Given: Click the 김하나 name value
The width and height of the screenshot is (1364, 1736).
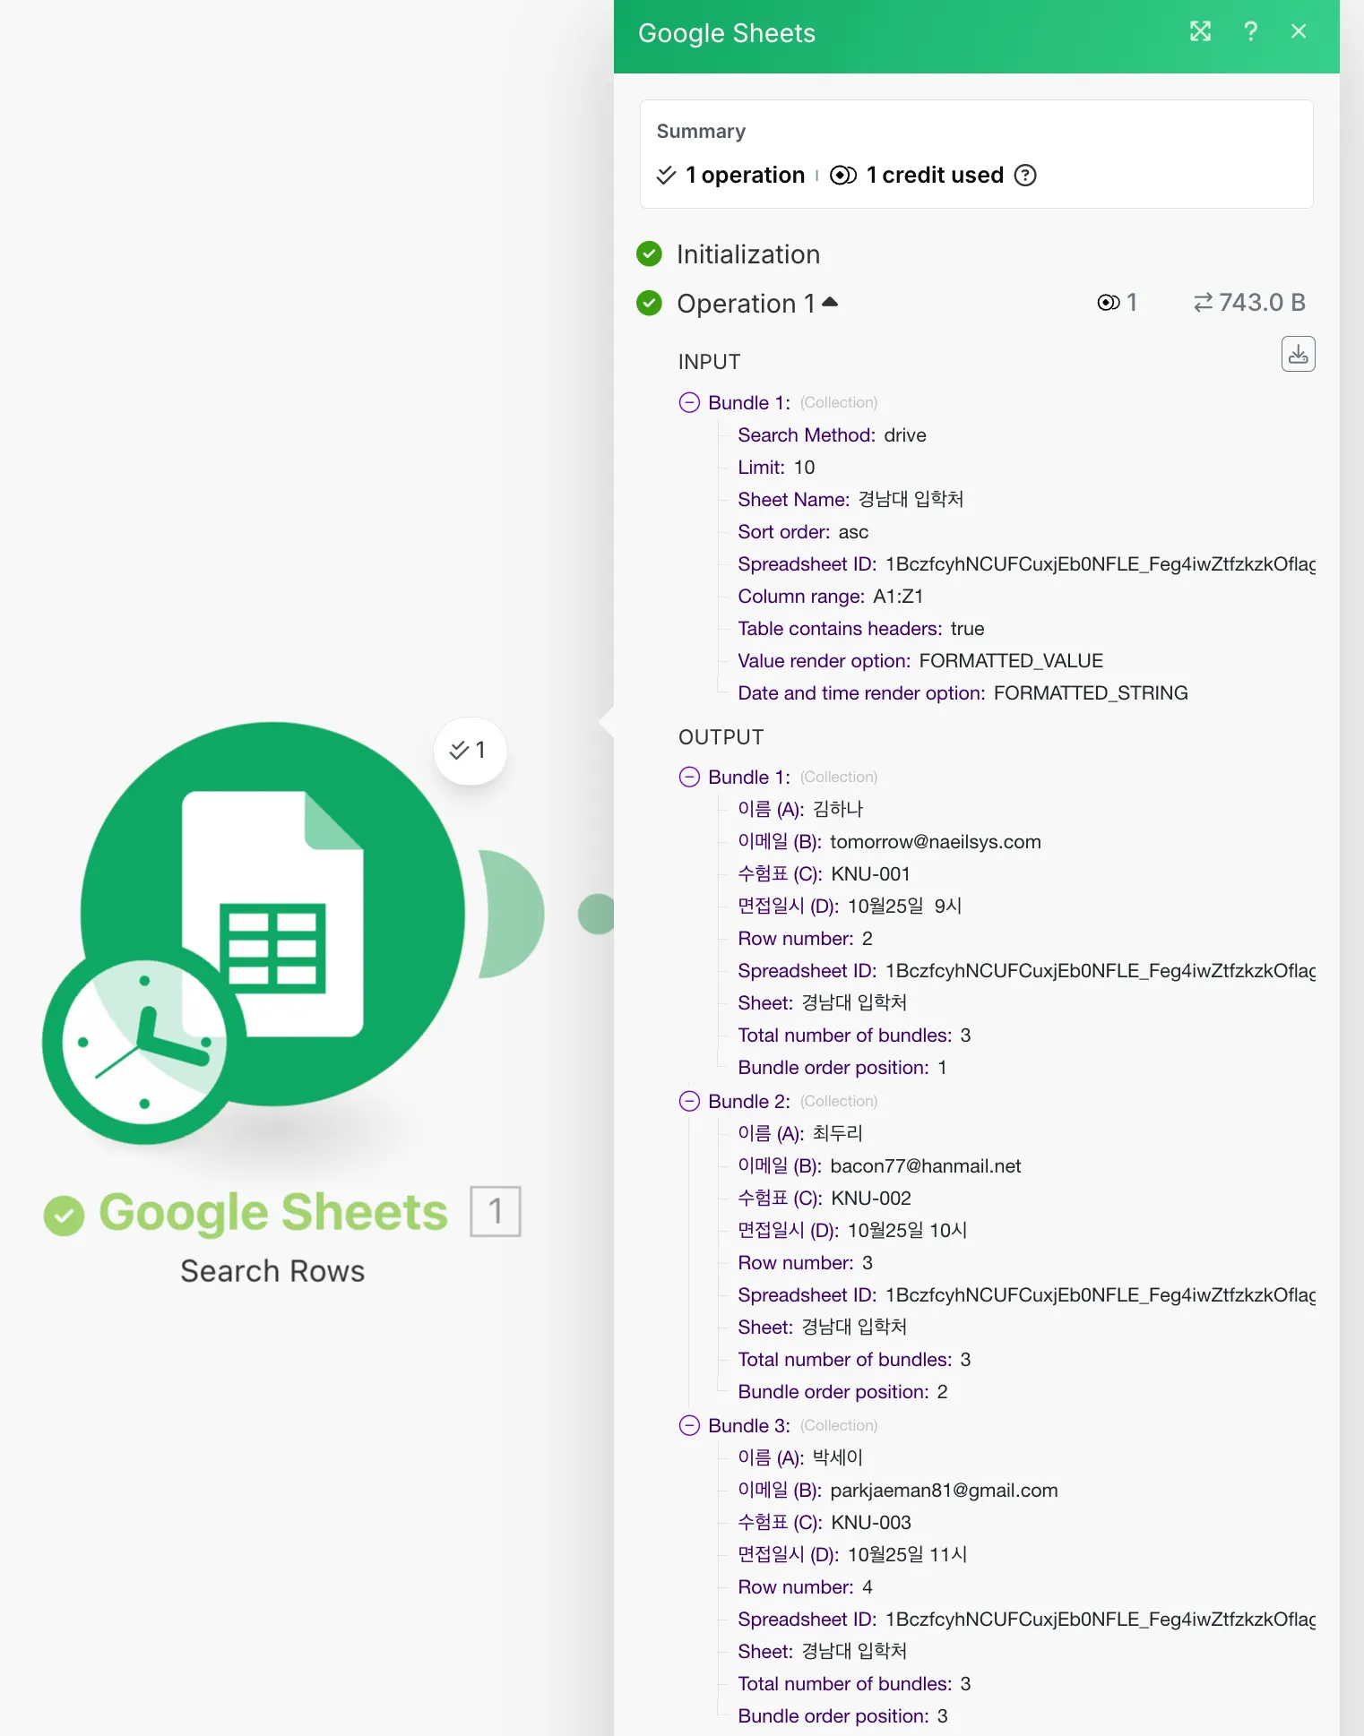Looking at the screenshot, I should 837,810.
